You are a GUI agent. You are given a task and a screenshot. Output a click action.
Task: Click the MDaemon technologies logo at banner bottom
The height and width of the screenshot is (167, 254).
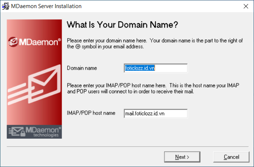tap(35, 132)
